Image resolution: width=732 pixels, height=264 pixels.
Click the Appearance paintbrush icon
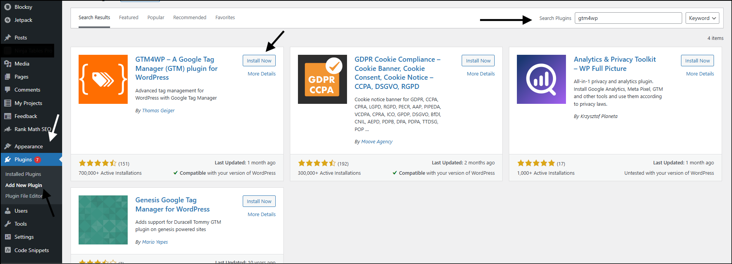8,146
